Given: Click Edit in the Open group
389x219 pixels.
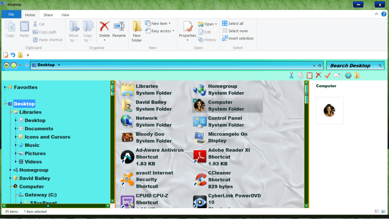Looking at the screenshot, I should click(205, 32).
